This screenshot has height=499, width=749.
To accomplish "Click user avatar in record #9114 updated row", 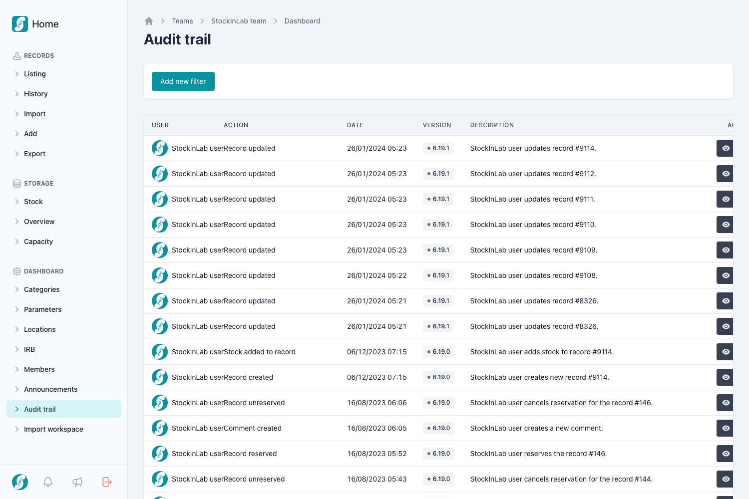I will 160,148.
